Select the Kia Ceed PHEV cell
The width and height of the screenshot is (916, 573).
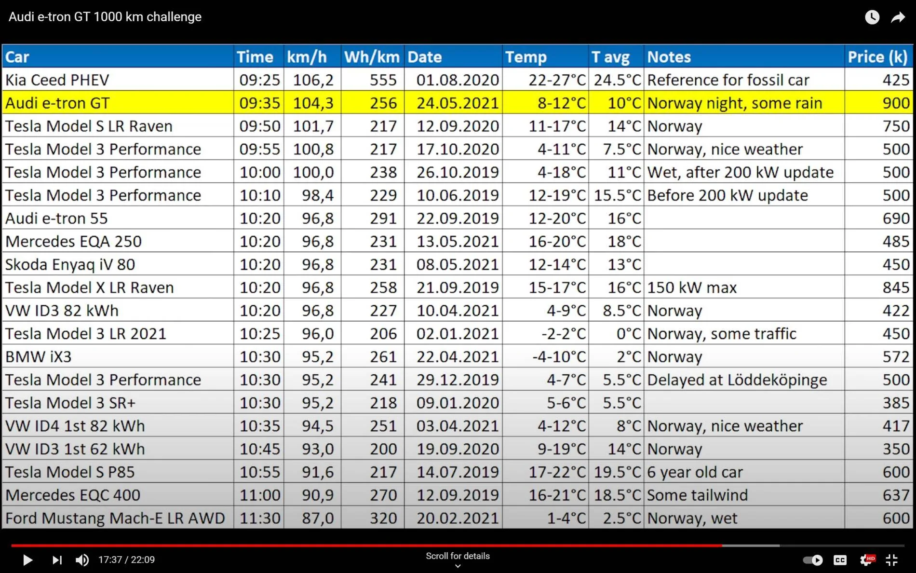pyautogui.click(x=118, y=80)
